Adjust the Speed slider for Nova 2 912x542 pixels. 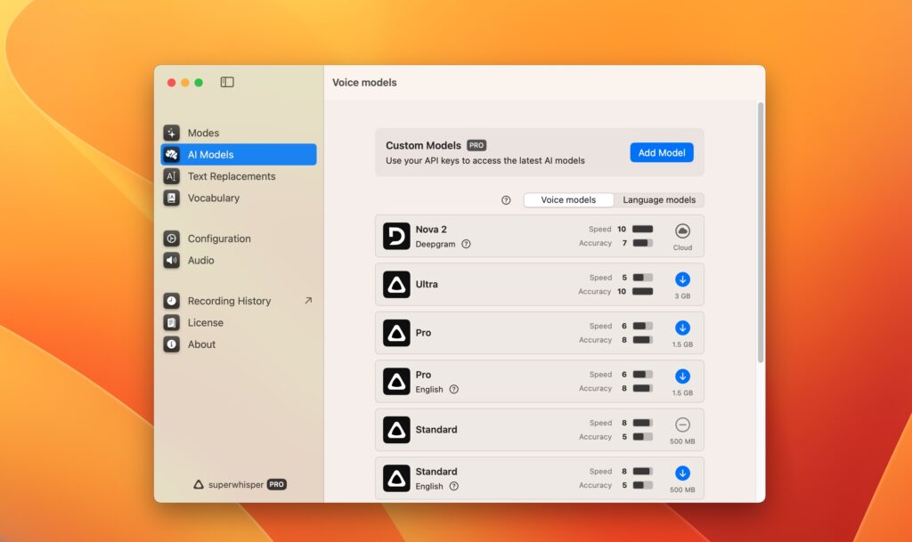[x=644, y=228]
